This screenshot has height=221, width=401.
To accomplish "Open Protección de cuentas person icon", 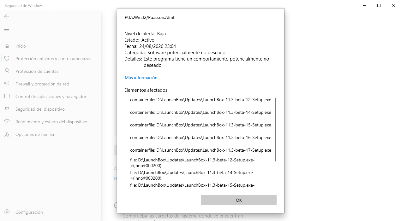I will tap(7, 71).
